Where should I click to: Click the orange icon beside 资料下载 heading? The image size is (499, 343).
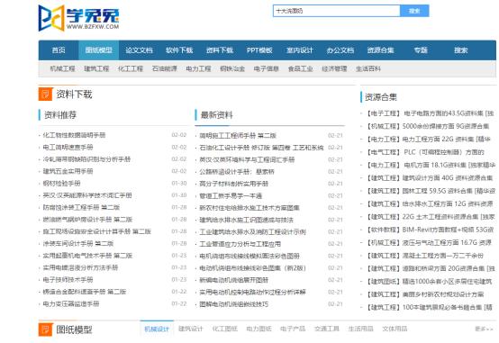click(x=45, y=94)
